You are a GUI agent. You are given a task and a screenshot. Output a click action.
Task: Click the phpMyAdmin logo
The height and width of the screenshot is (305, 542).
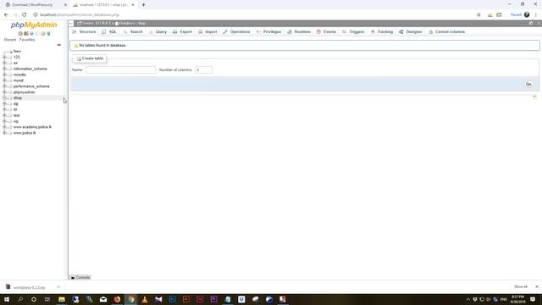coord(34,25)
